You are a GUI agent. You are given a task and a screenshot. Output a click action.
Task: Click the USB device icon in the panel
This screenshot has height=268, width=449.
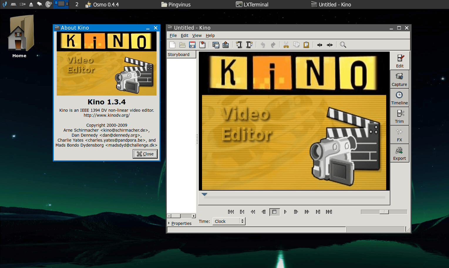coord(22,4)
